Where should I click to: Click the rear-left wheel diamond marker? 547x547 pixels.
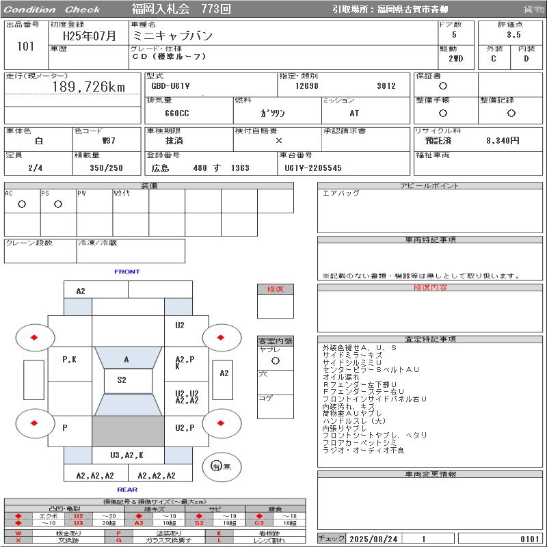34,423
